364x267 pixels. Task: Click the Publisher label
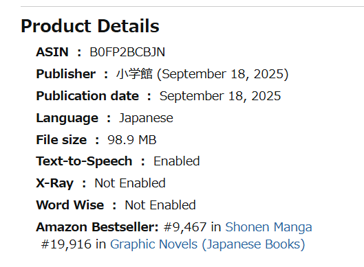(66, 74)
